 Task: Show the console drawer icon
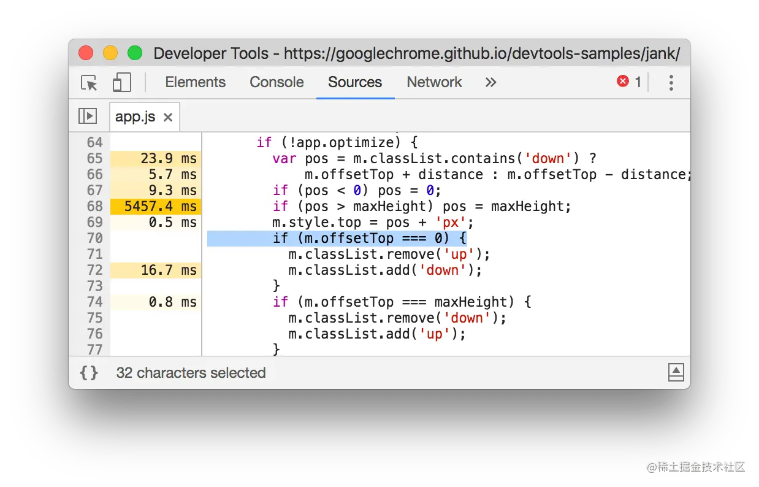pos(676,372)
